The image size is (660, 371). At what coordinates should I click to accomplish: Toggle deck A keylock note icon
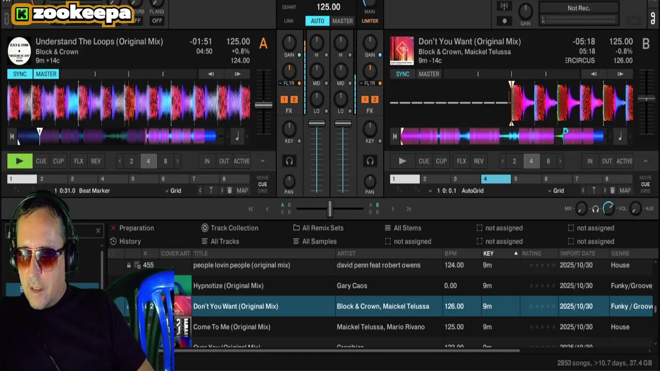(237, 137)
